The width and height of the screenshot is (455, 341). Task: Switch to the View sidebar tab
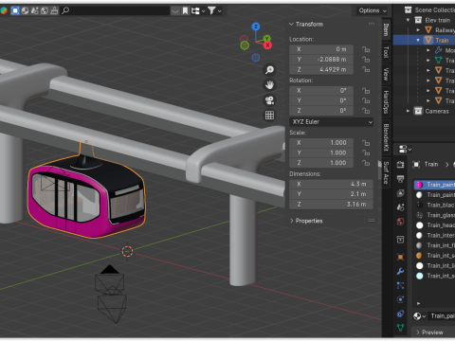pos(386,74)
